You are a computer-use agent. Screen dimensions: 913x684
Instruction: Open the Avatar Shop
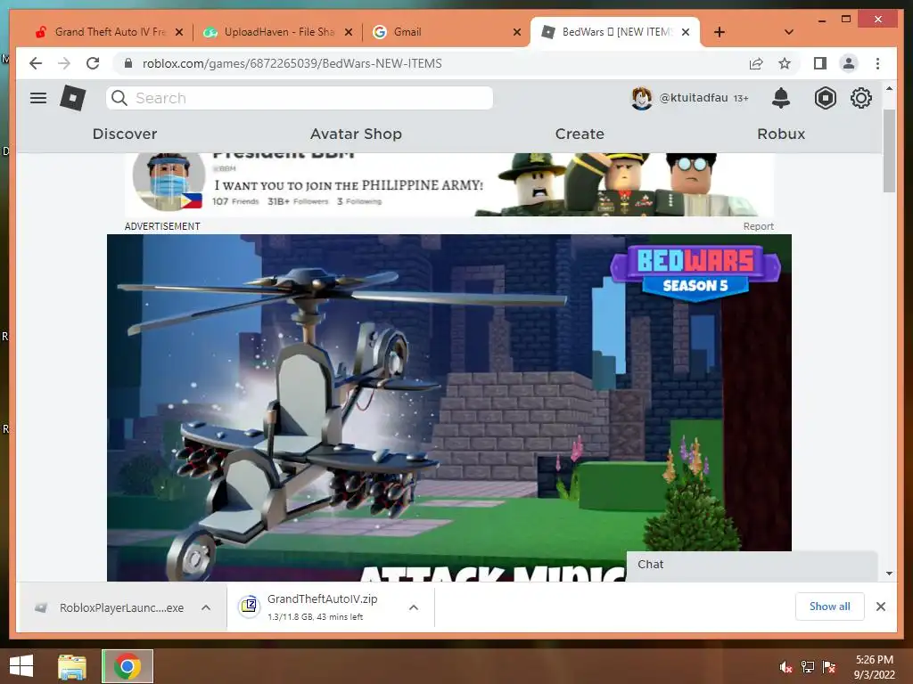click(356, 134)
